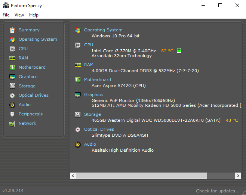Click the CPU chip icon in summary panel

78,45
